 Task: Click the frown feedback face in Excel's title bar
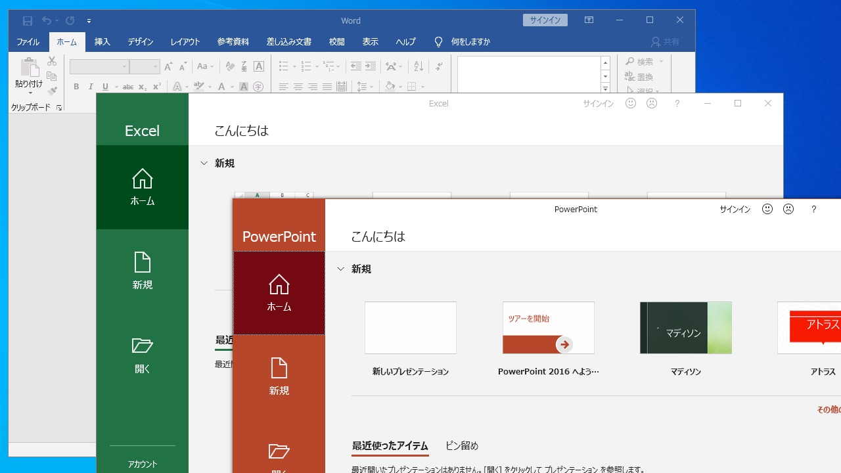652,103
